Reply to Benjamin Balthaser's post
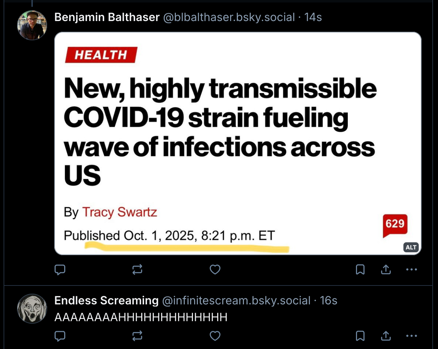The image size is (438, 349). (60, 270)
